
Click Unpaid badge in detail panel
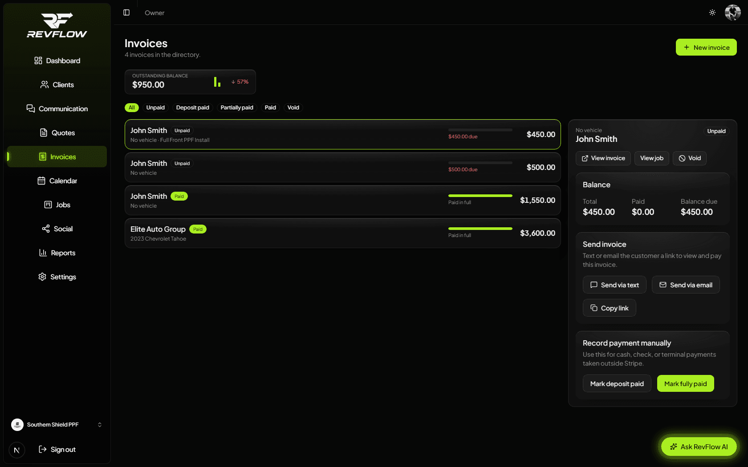pos(716,131)
